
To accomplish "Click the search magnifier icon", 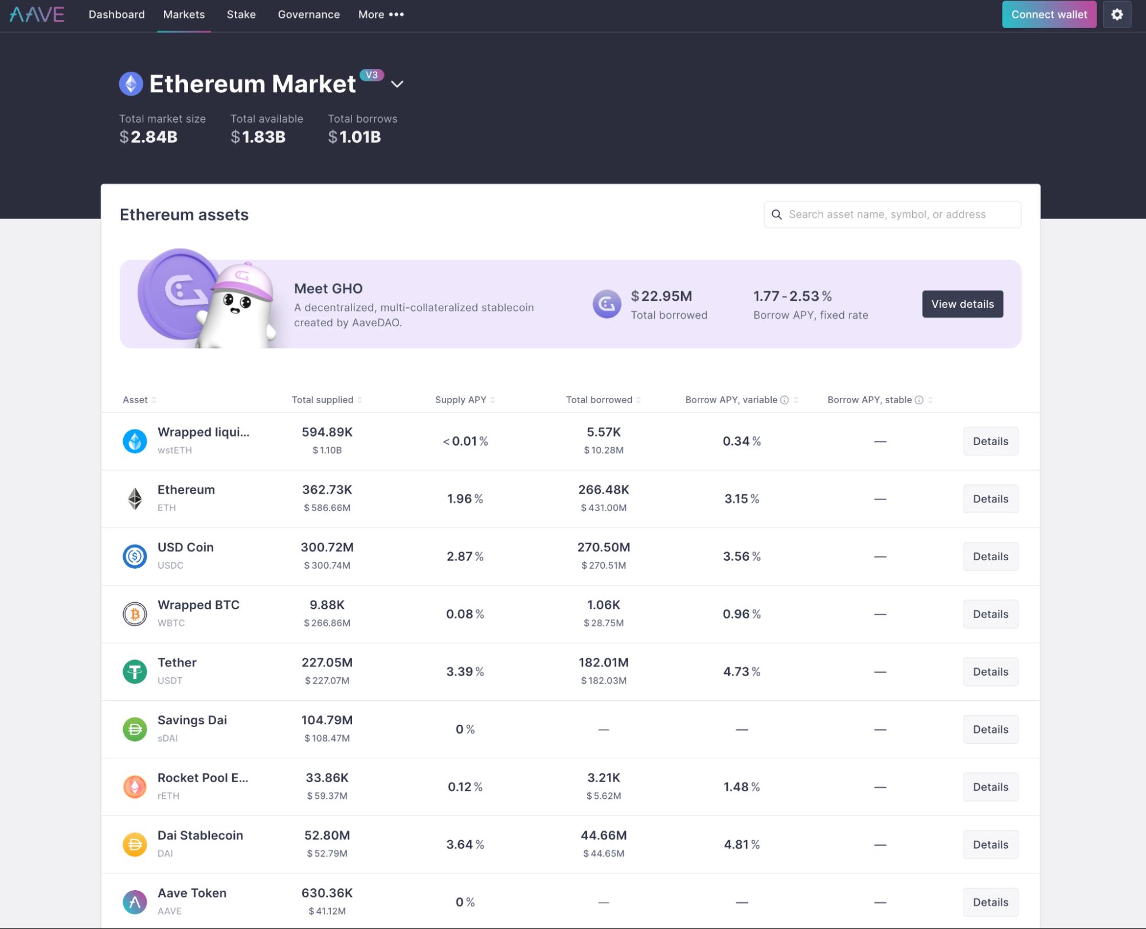I will click(x=777, y=214).
